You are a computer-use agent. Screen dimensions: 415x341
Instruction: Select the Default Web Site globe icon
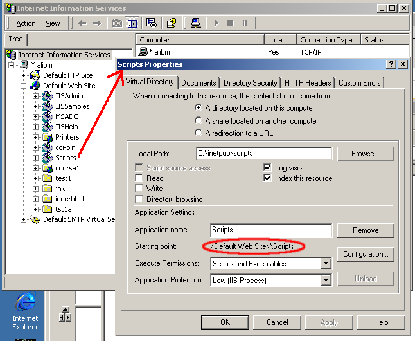coord(35,86)
